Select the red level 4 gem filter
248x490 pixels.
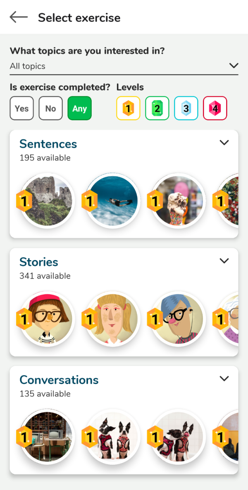(x=215, y=108)
